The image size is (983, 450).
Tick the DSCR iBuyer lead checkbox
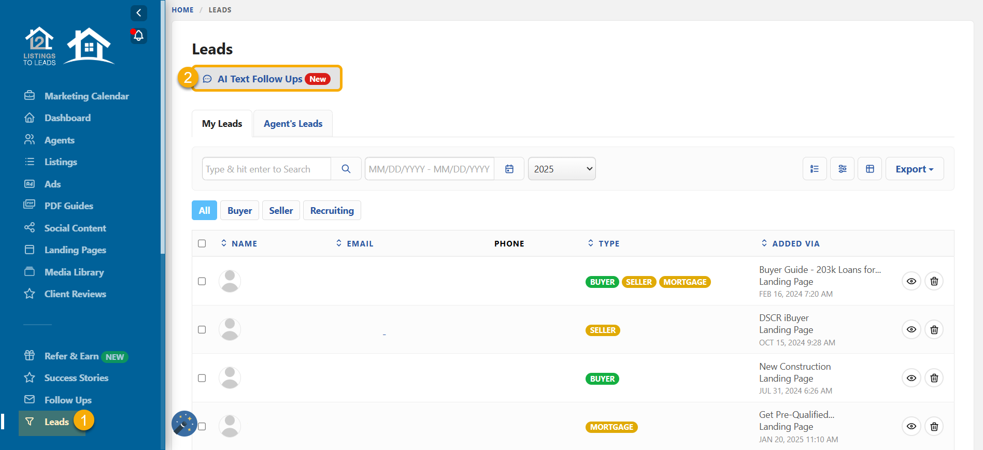[202, 329]
